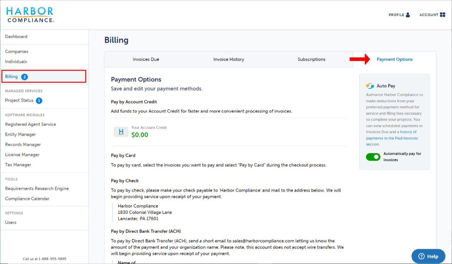Open the Profile user icon
Viewport: 452px width, 264px height.
408,15
